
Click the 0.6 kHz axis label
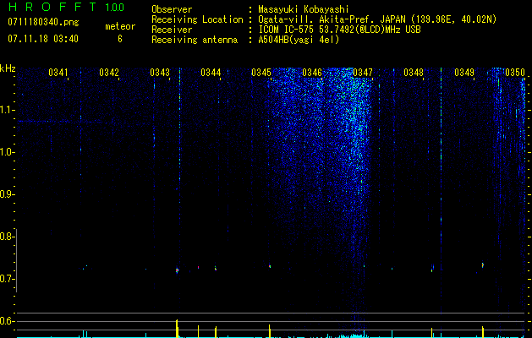tap(7, 321)
